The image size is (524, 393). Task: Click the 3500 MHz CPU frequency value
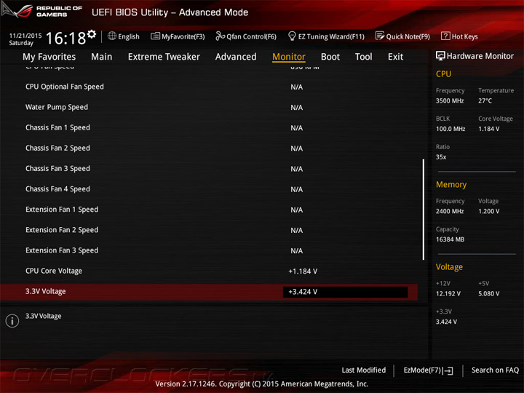[x=450, y=100]
